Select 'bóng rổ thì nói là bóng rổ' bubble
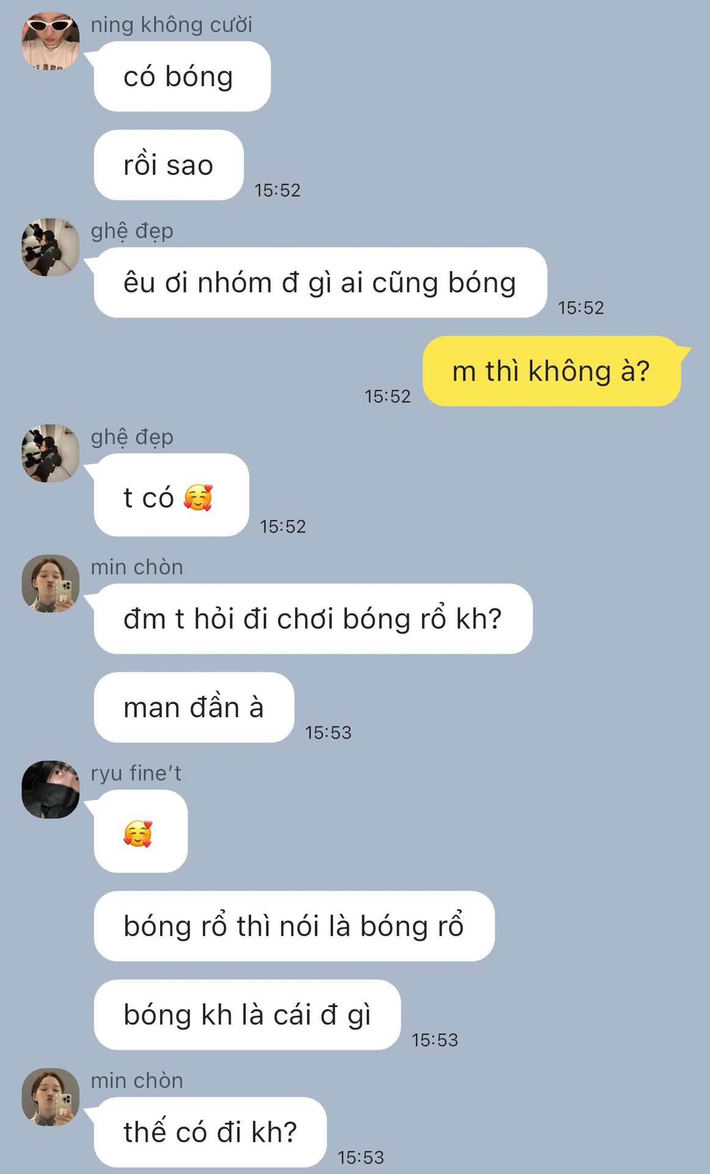Screen dimensions: 710x1174 (294, 926)
